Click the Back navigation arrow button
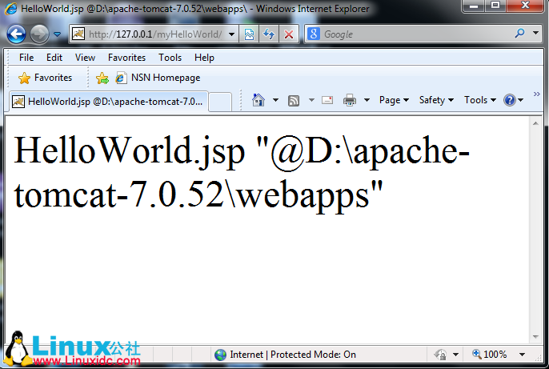Viewport: 549px width, 369px height. pos(16,34)
